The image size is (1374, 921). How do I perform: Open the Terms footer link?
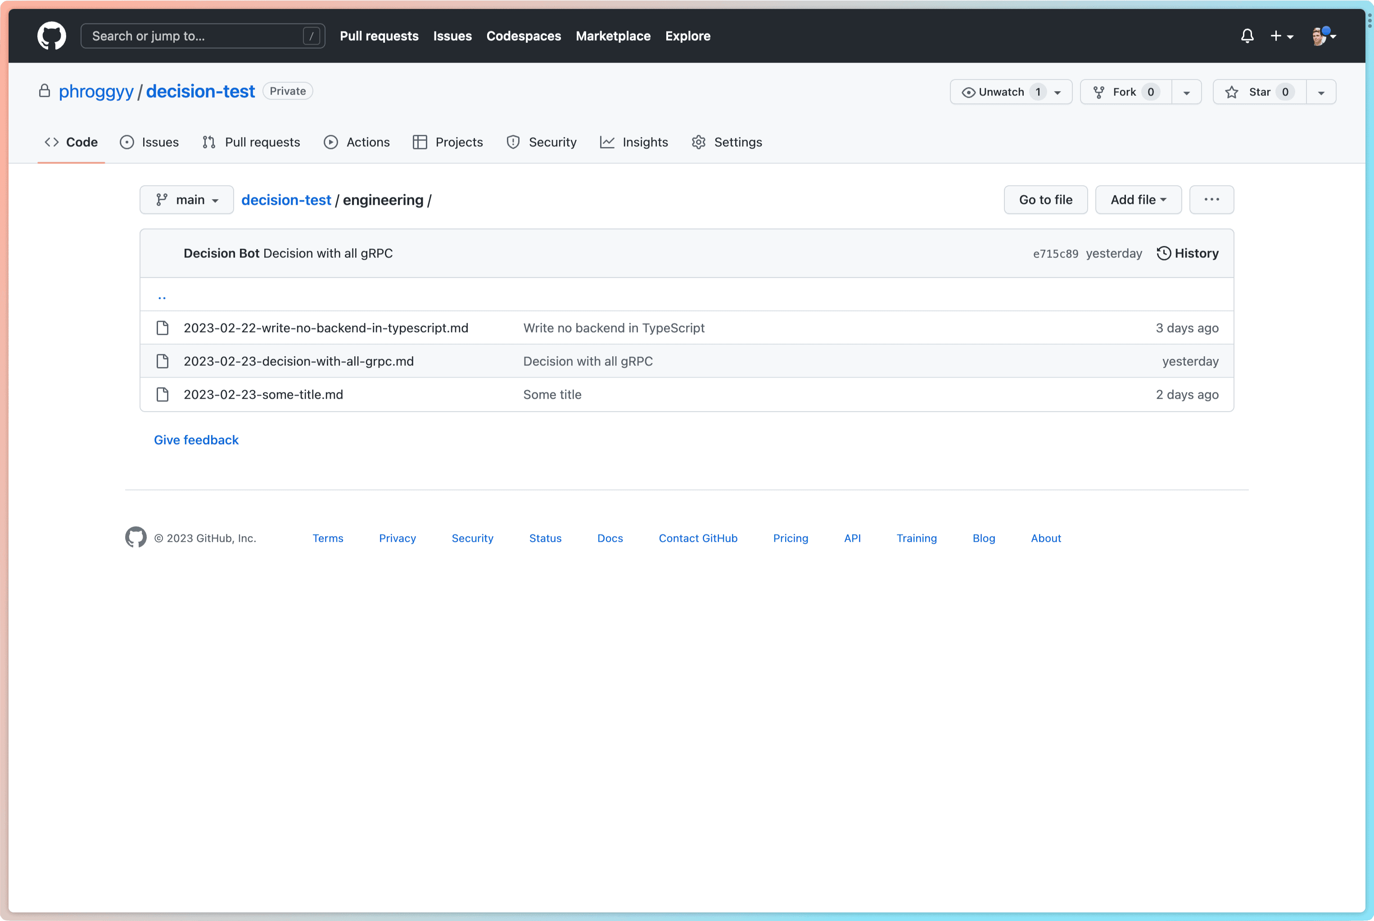(x=328, y=538)
